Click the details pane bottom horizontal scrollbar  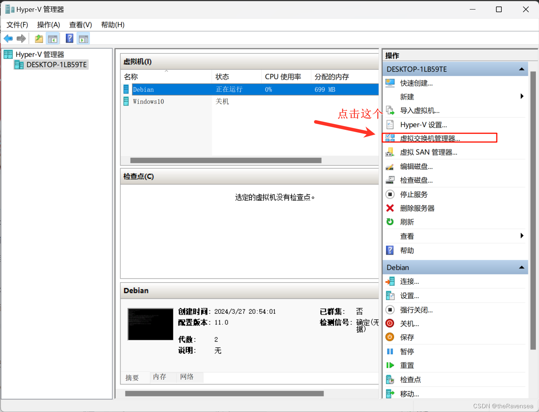tap(224, 393)
